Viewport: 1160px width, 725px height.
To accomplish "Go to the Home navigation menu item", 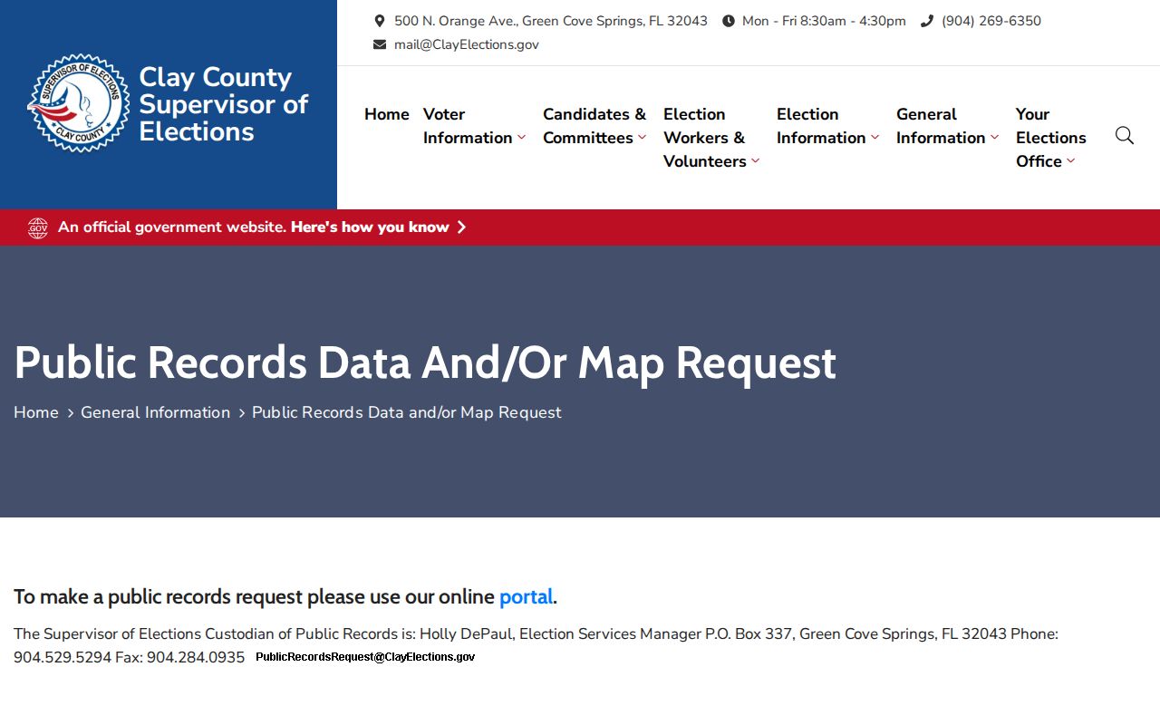I will tap(387, 114).
